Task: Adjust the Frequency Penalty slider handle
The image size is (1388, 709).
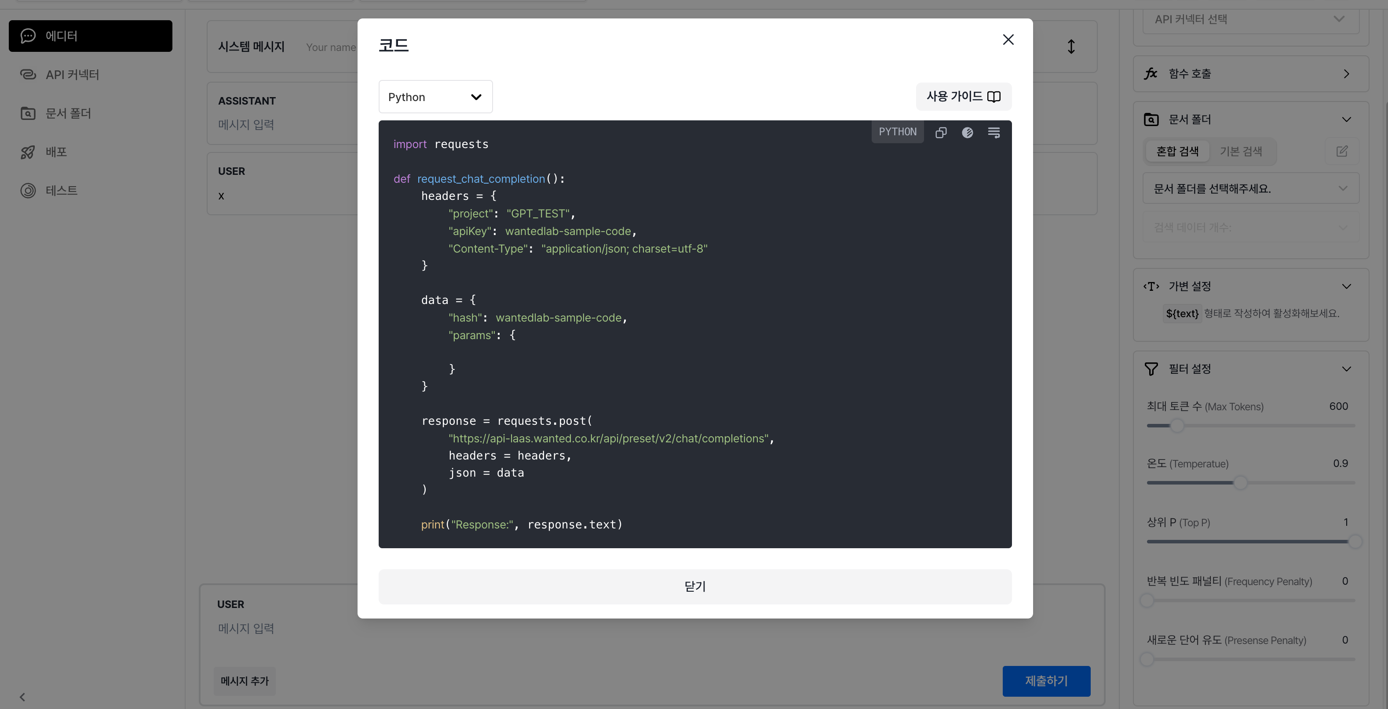Action: (1147, 600)
